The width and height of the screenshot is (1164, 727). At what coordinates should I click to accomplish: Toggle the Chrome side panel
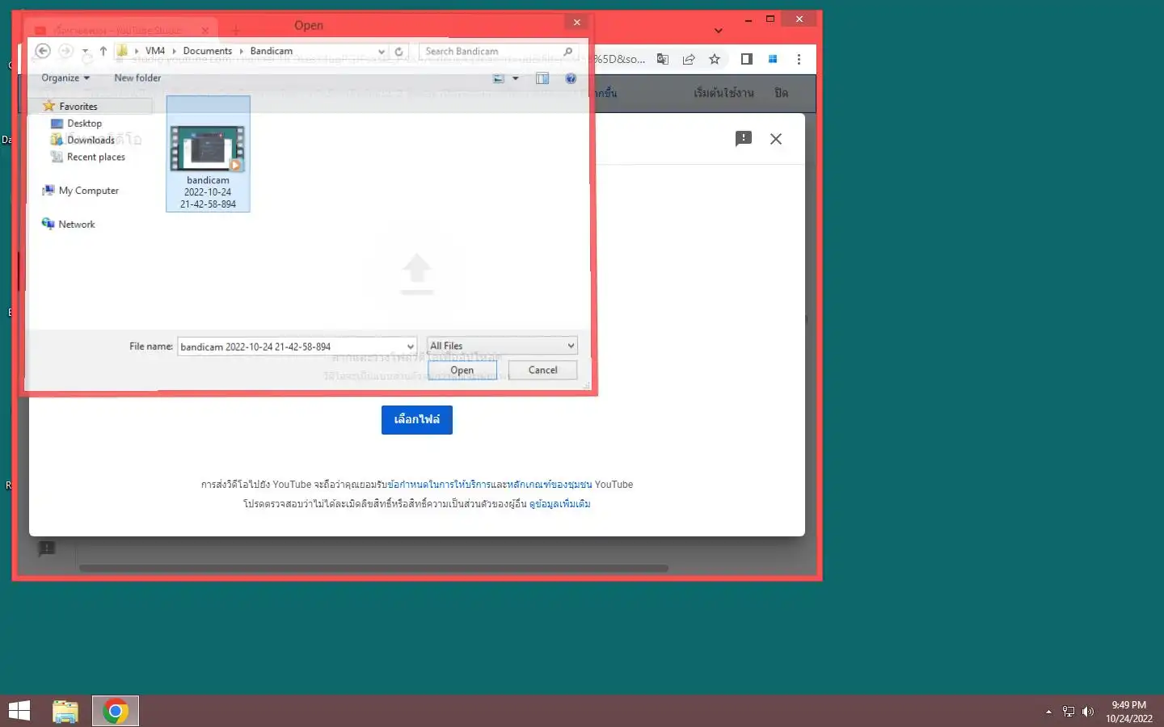[x=747, y=59]
